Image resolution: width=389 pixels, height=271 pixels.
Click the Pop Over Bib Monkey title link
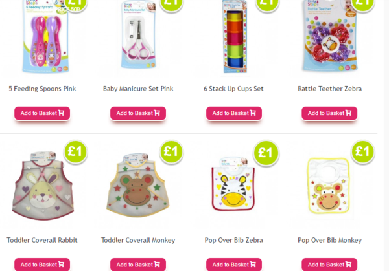(x=330, y=241)
